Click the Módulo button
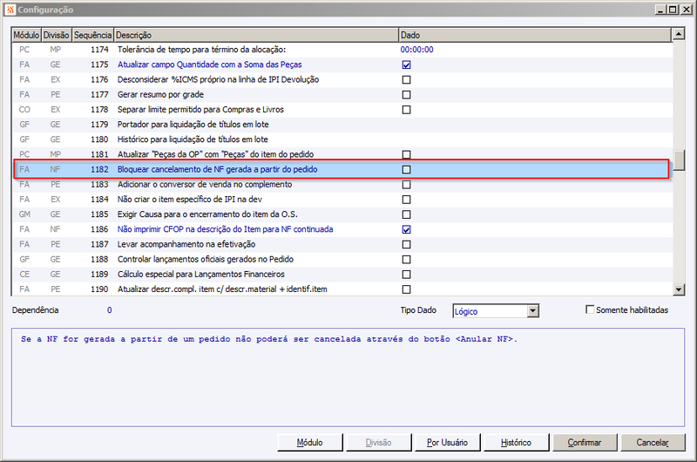This screenshot has height=462, width=697. click(310, 443)
